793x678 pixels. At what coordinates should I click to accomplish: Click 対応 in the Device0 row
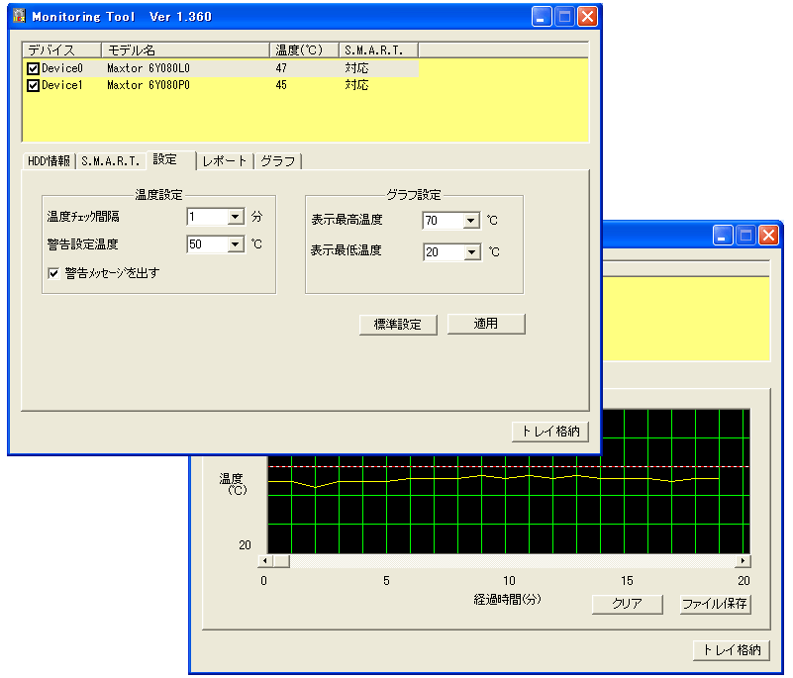356,68
